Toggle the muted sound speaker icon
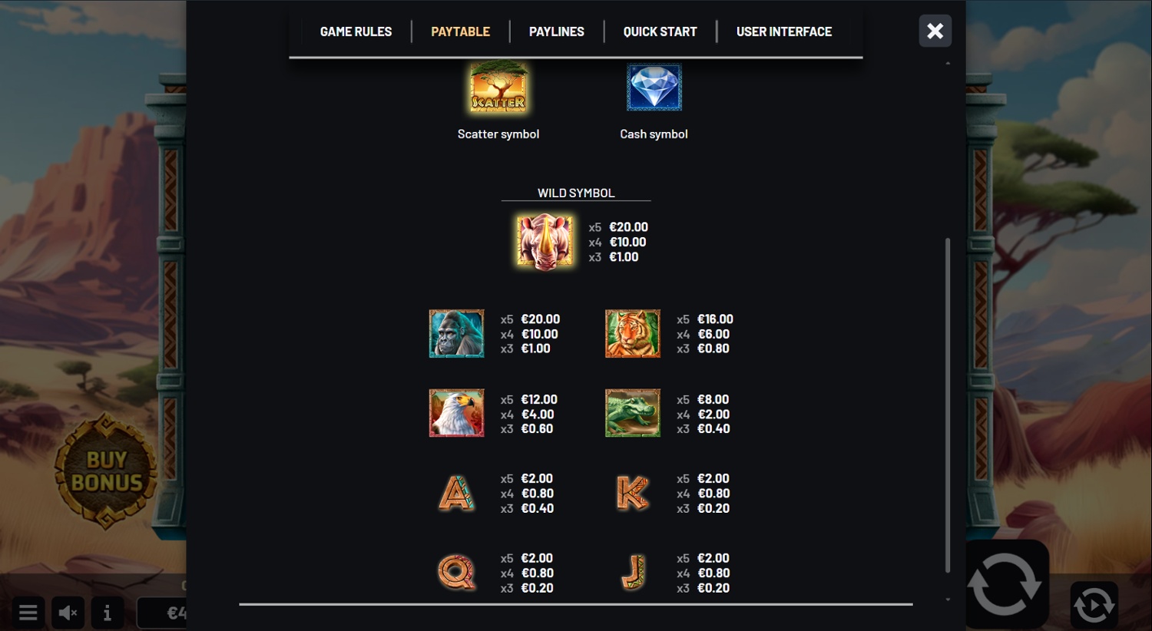This screenshot has width=1152, height=631. (68, 613)
